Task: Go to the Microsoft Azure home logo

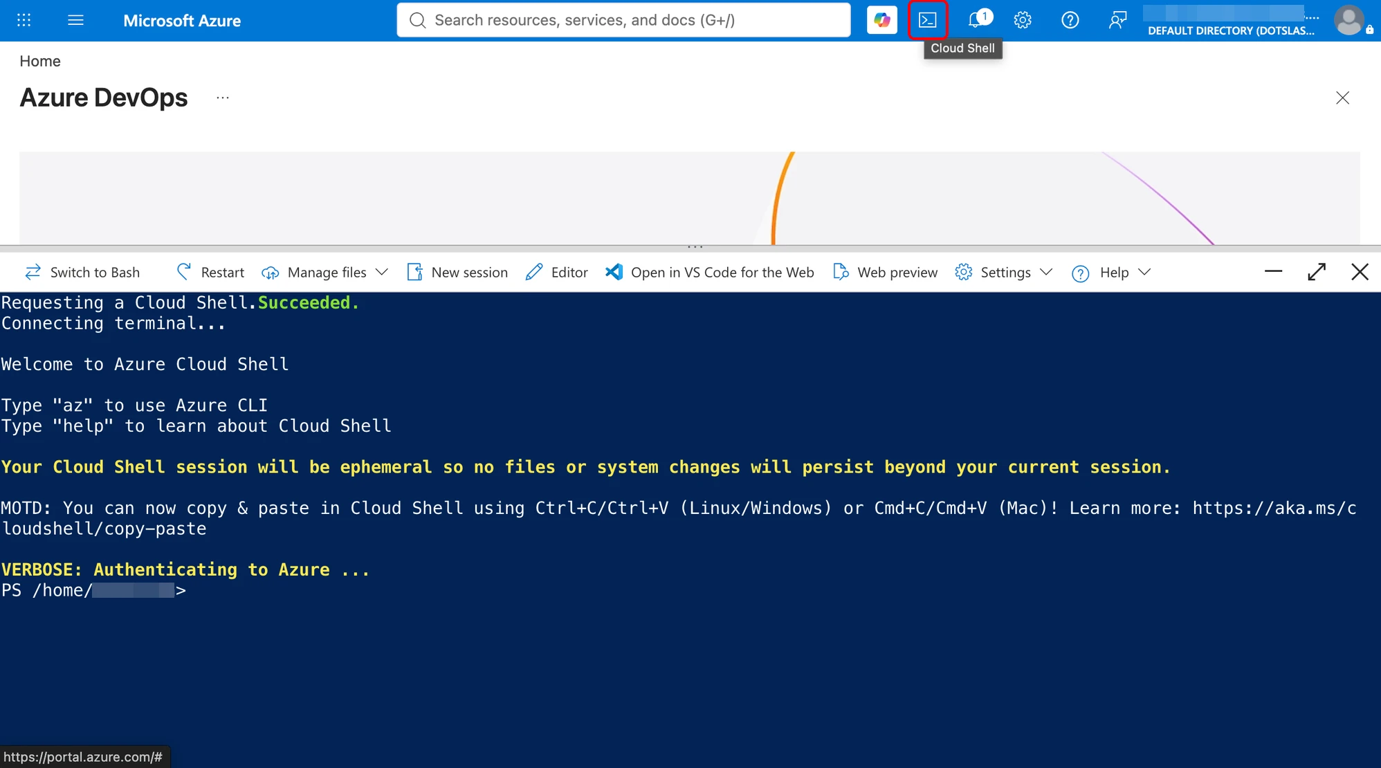Action: pyautogui.click(x=182, y=21)
